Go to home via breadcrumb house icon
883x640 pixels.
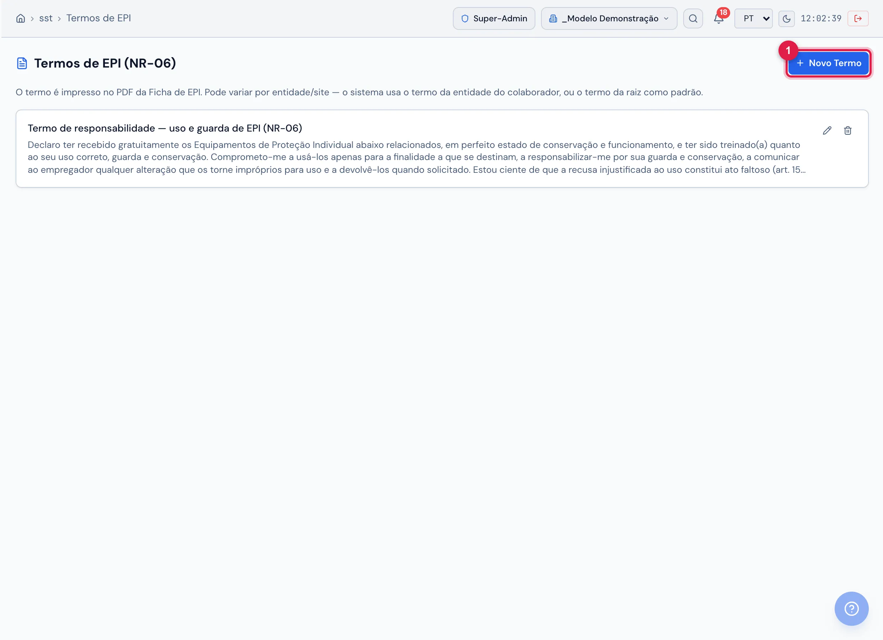[x=21, y=18]
